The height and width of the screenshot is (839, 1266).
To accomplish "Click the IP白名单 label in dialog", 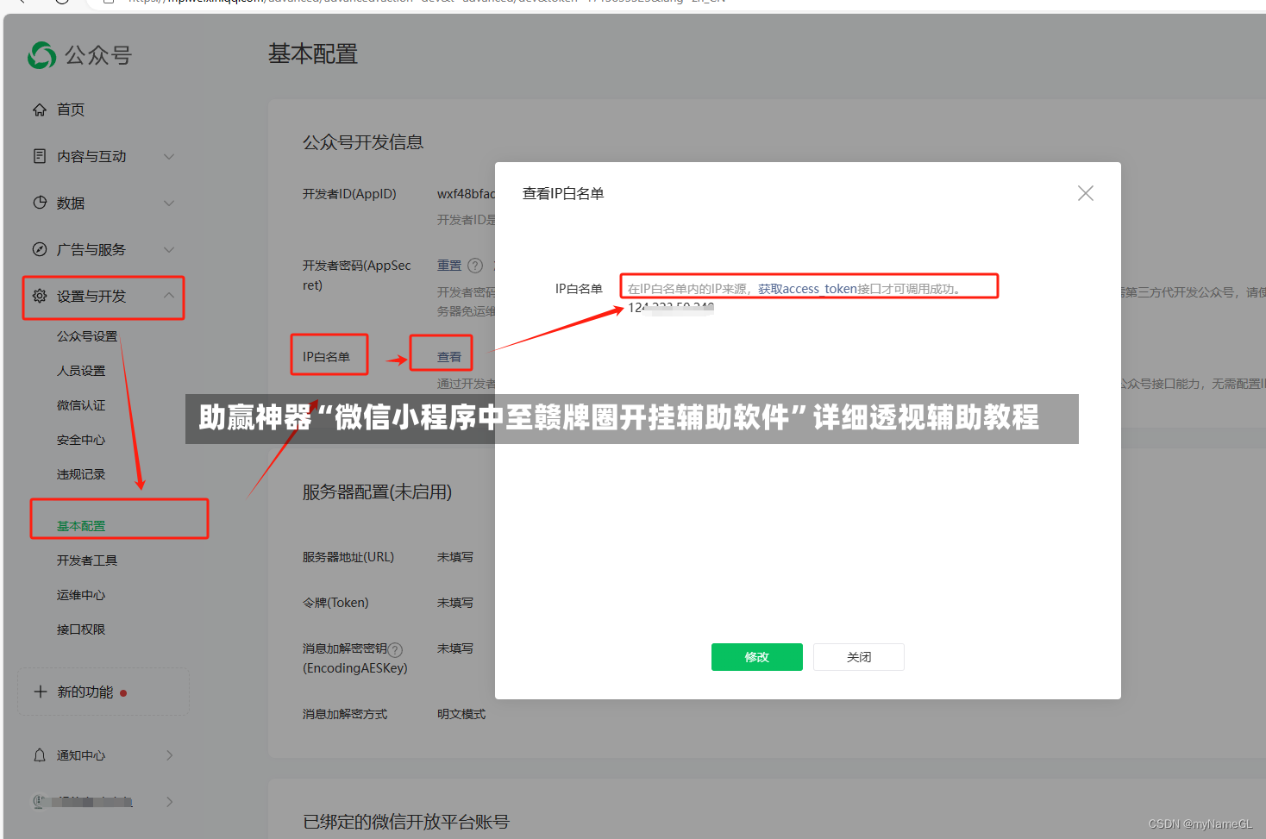I will click(x=579, y=289).
